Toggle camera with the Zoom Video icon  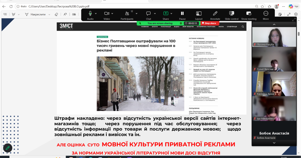click(x=107, y=13)
